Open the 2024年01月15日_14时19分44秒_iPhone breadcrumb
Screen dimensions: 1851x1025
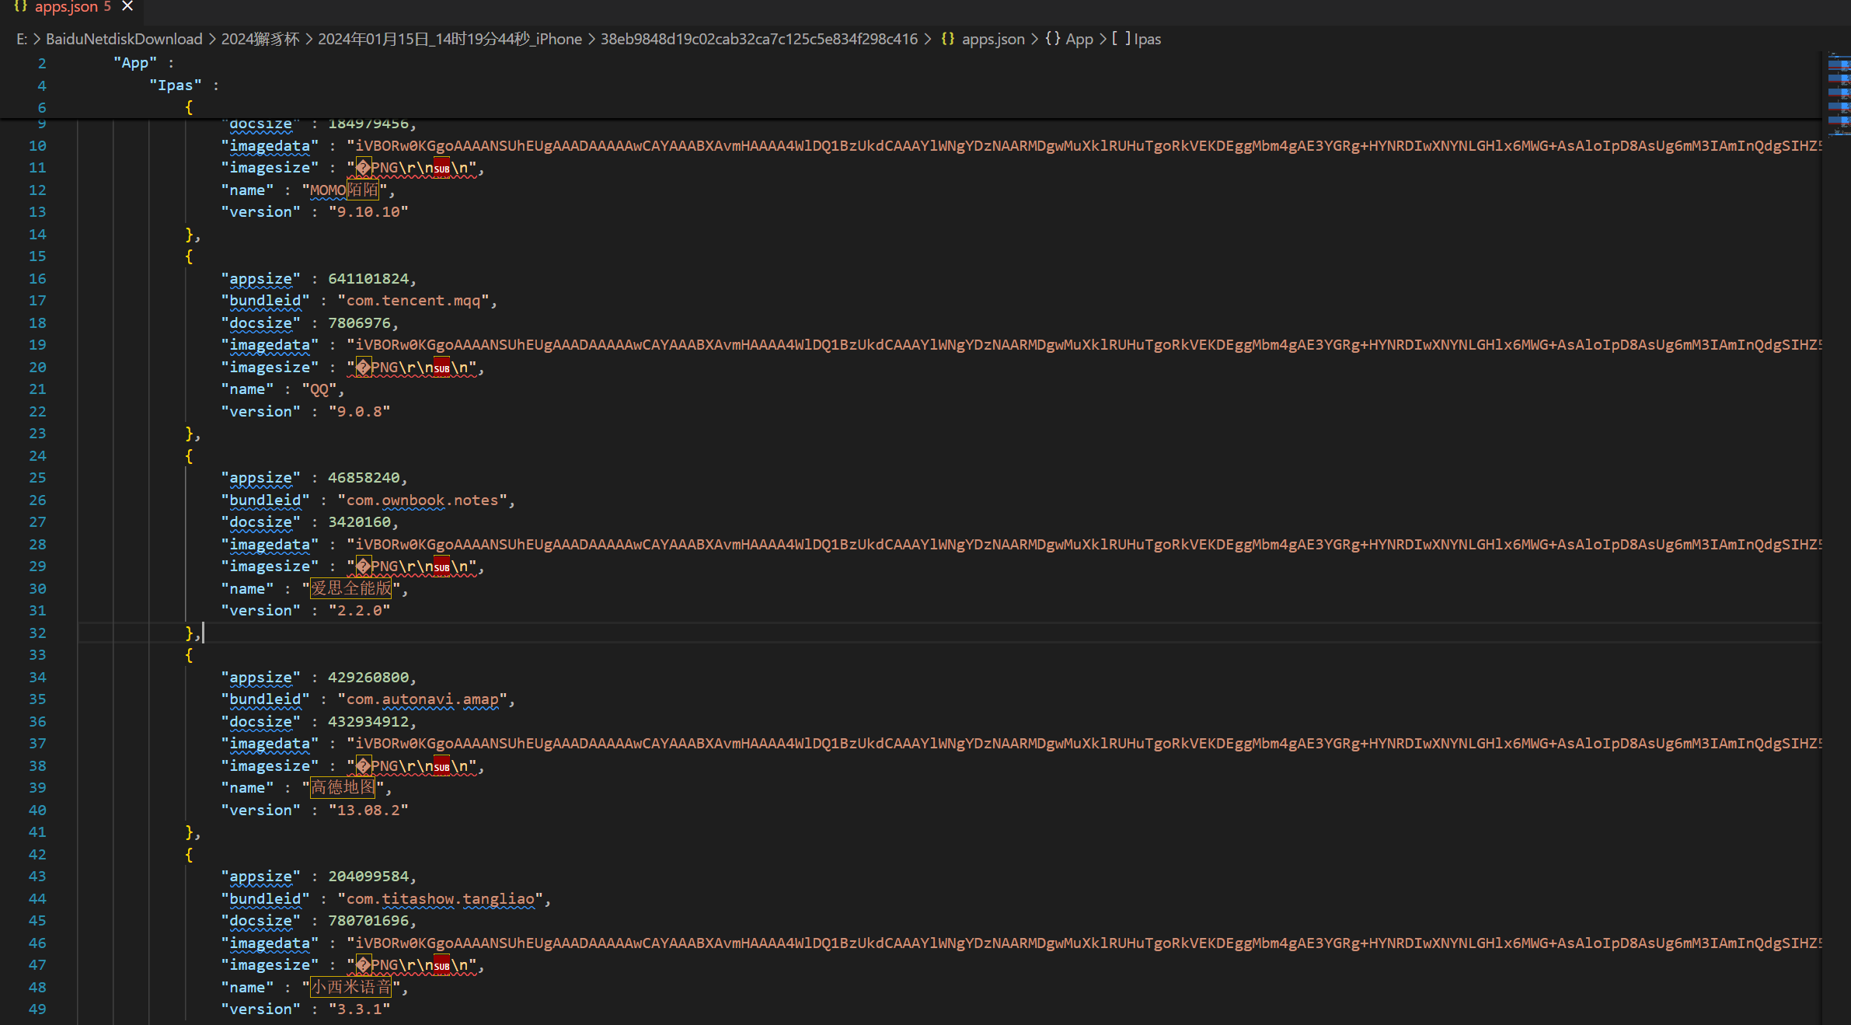[x=449, y=39]
